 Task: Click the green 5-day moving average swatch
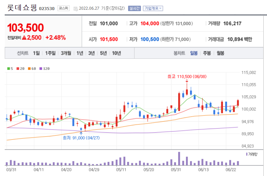click(8, 69)
